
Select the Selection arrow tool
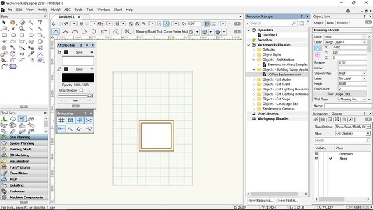pyautogui.click(x=4, y=23)
